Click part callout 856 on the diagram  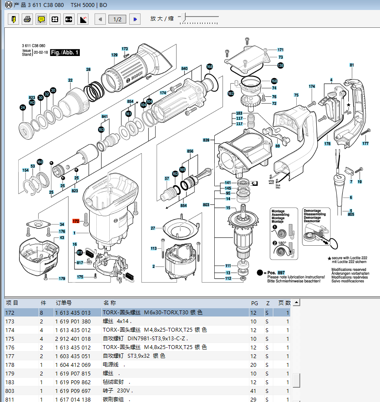coord(190,151)
